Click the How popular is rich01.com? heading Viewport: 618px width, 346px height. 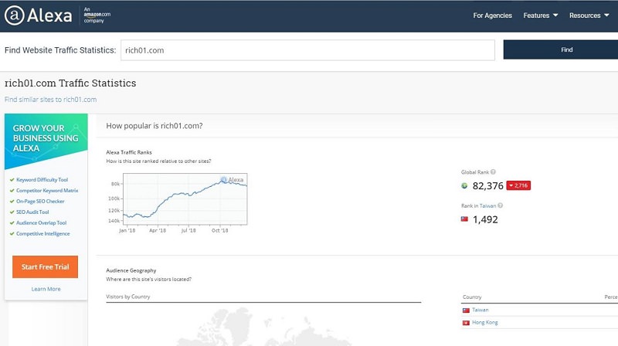(x=154, y=126)
